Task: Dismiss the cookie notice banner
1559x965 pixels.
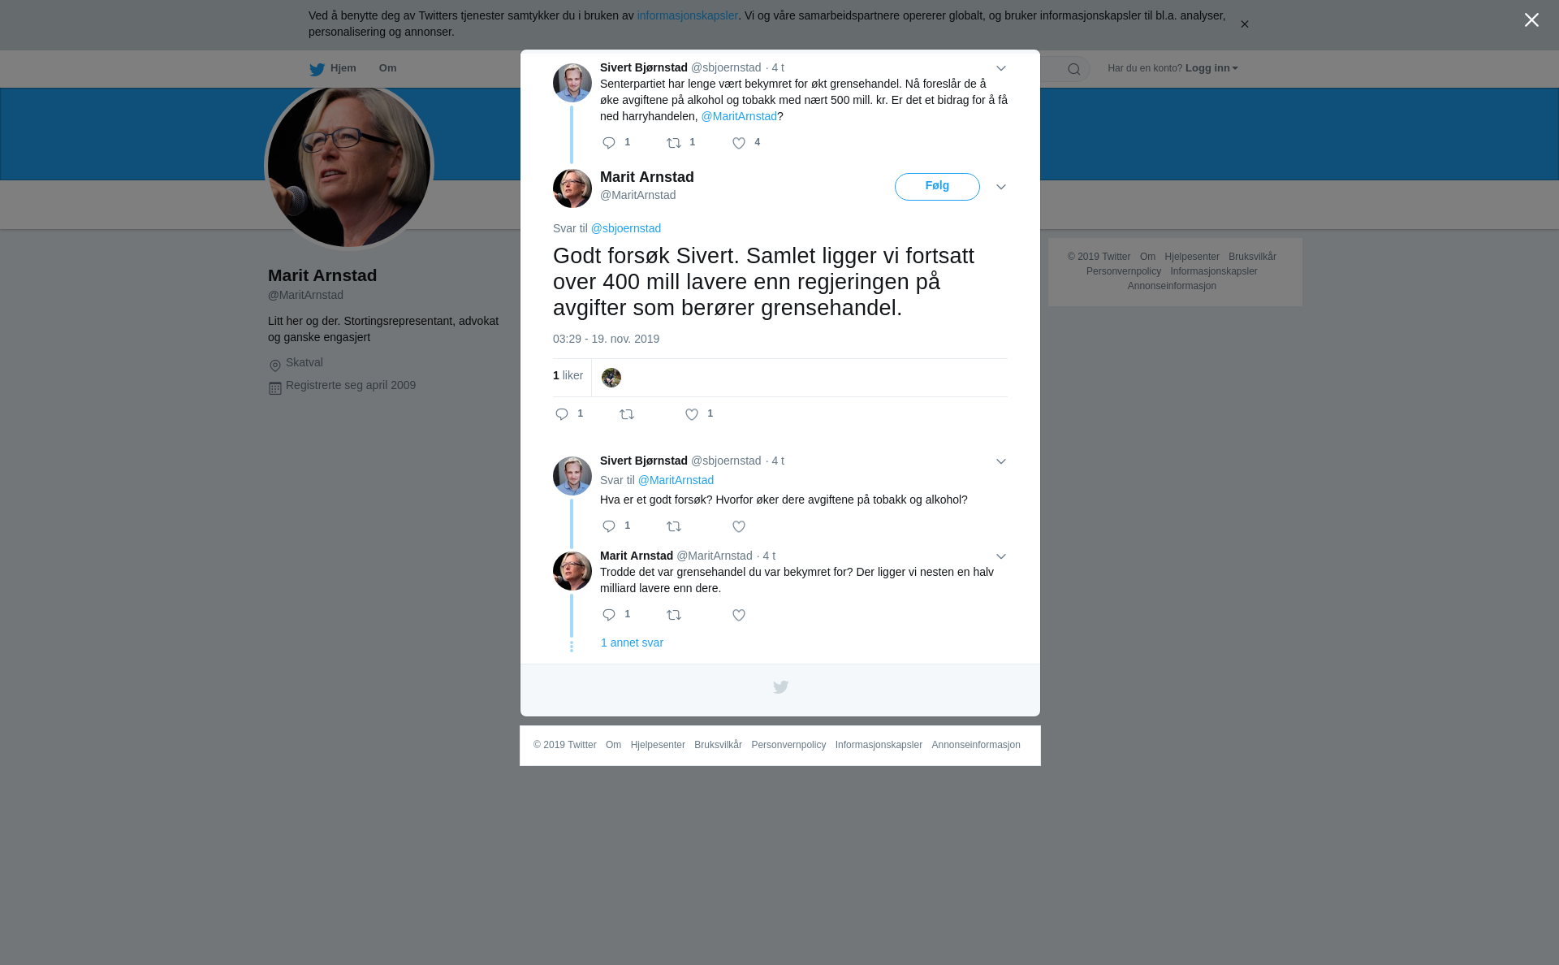Action: pyautogui.click(x=1245, y=24)
